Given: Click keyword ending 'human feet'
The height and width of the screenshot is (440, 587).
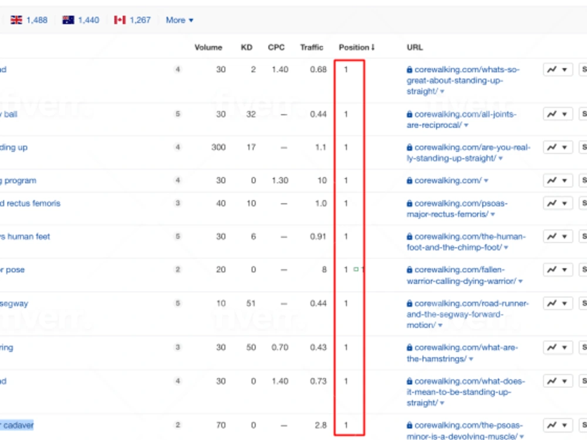Looking at the screenshot, I should pyautogui.click(x=25, y=237).
